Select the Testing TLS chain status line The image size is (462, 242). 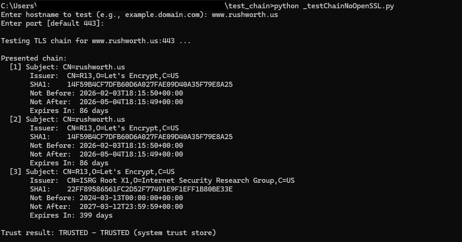click(96, 41)
